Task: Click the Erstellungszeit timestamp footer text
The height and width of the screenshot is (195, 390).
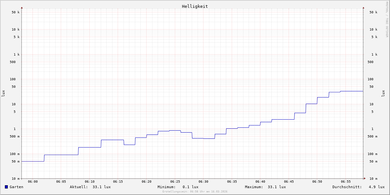Action: (x=195, y=192)
